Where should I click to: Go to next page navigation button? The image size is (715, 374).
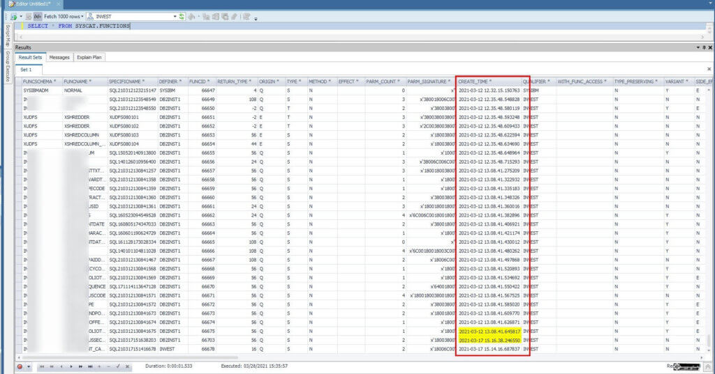(81, 366)
